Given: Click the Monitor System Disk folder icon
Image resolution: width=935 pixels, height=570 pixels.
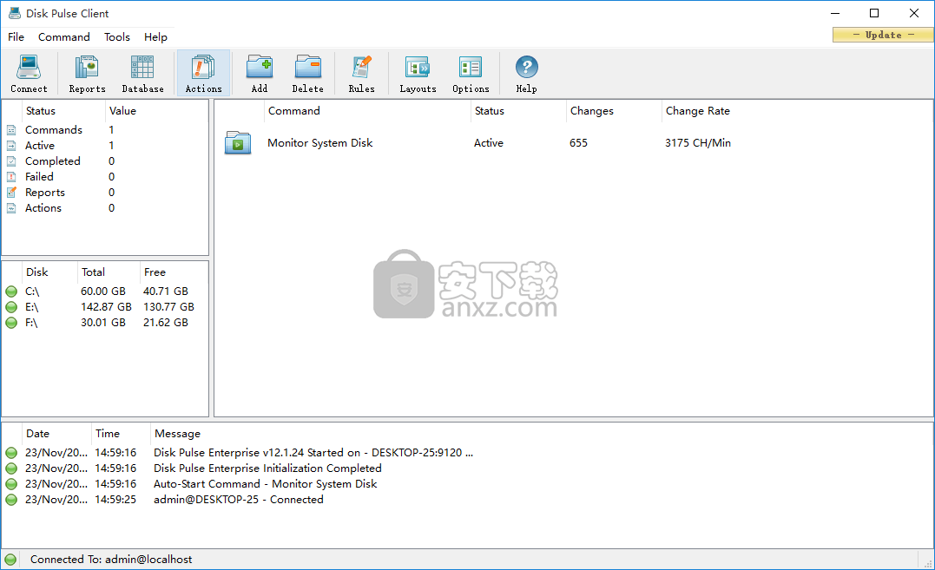Looking at the screenshot, I should [x=237, y=143].
